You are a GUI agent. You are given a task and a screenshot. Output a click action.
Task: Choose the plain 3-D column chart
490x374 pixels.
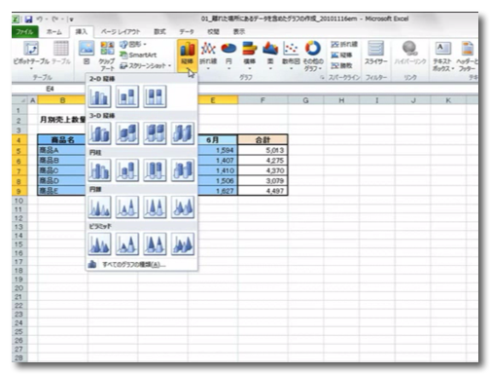183,133
